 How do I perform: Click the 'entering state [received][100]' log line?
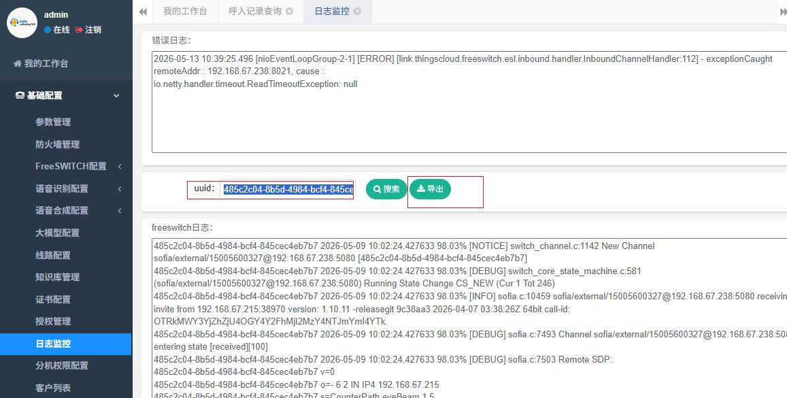pos(211,347)
